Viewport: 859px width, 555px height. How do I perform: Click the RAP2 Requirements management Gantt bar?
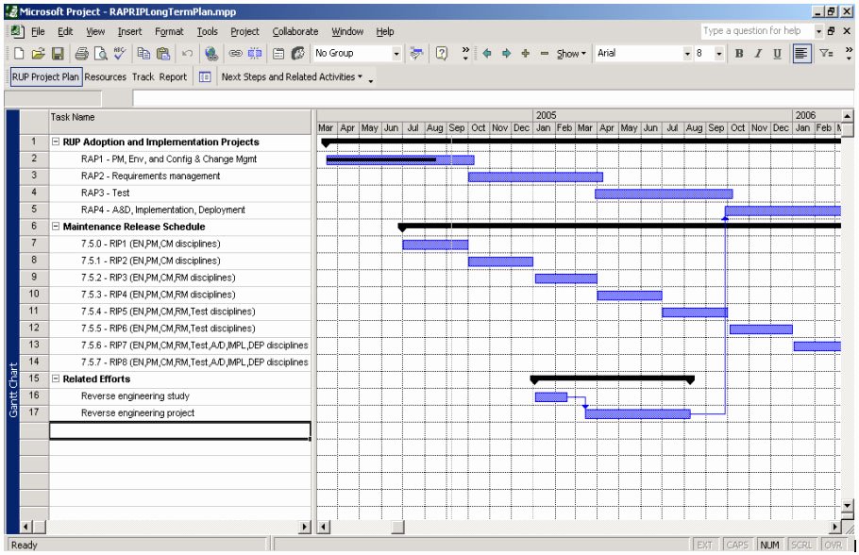click(535, 177)
